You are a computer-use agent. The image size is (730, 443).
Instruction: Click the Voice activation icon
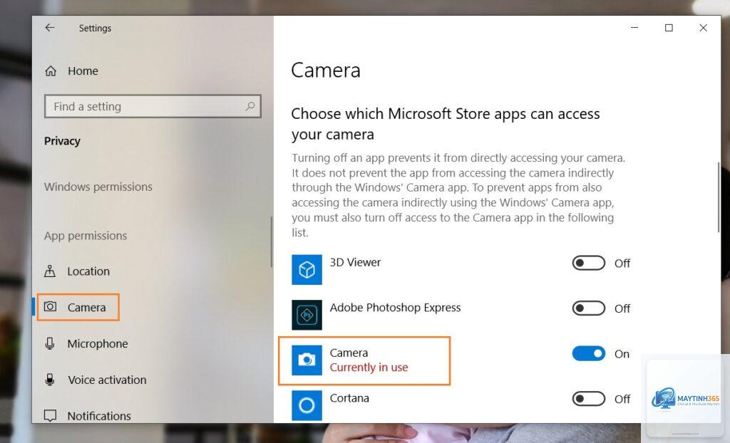point(50,379)
